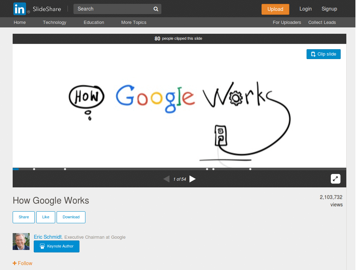Open the Login link
Screen dimensions: 360x270
pyautogui.click(x=306, y=9)
